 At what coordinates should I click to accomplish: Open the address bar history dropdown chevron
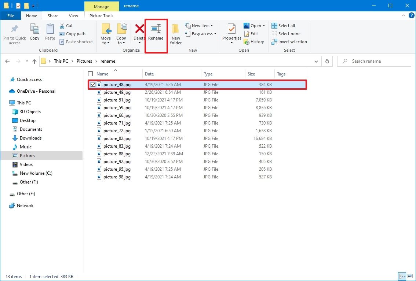316,61
